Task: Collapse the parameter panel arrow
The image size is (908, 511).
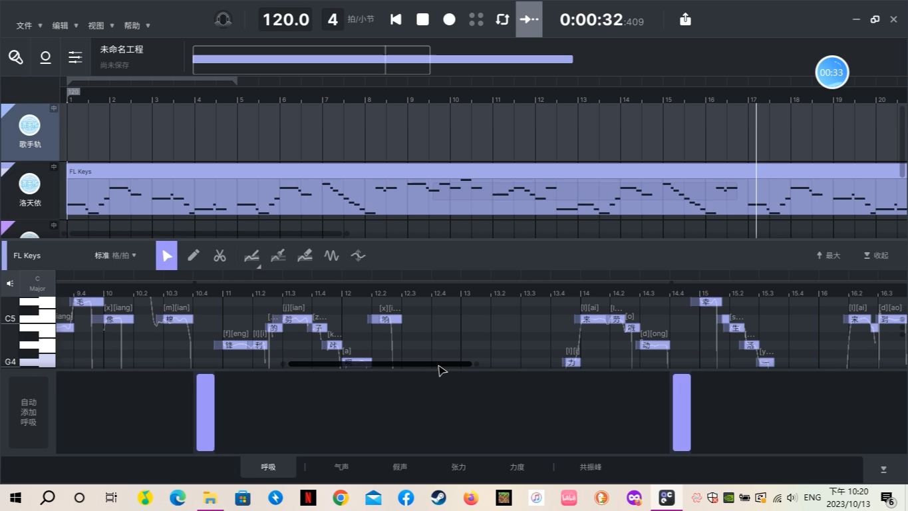Action: coord(883,469)
